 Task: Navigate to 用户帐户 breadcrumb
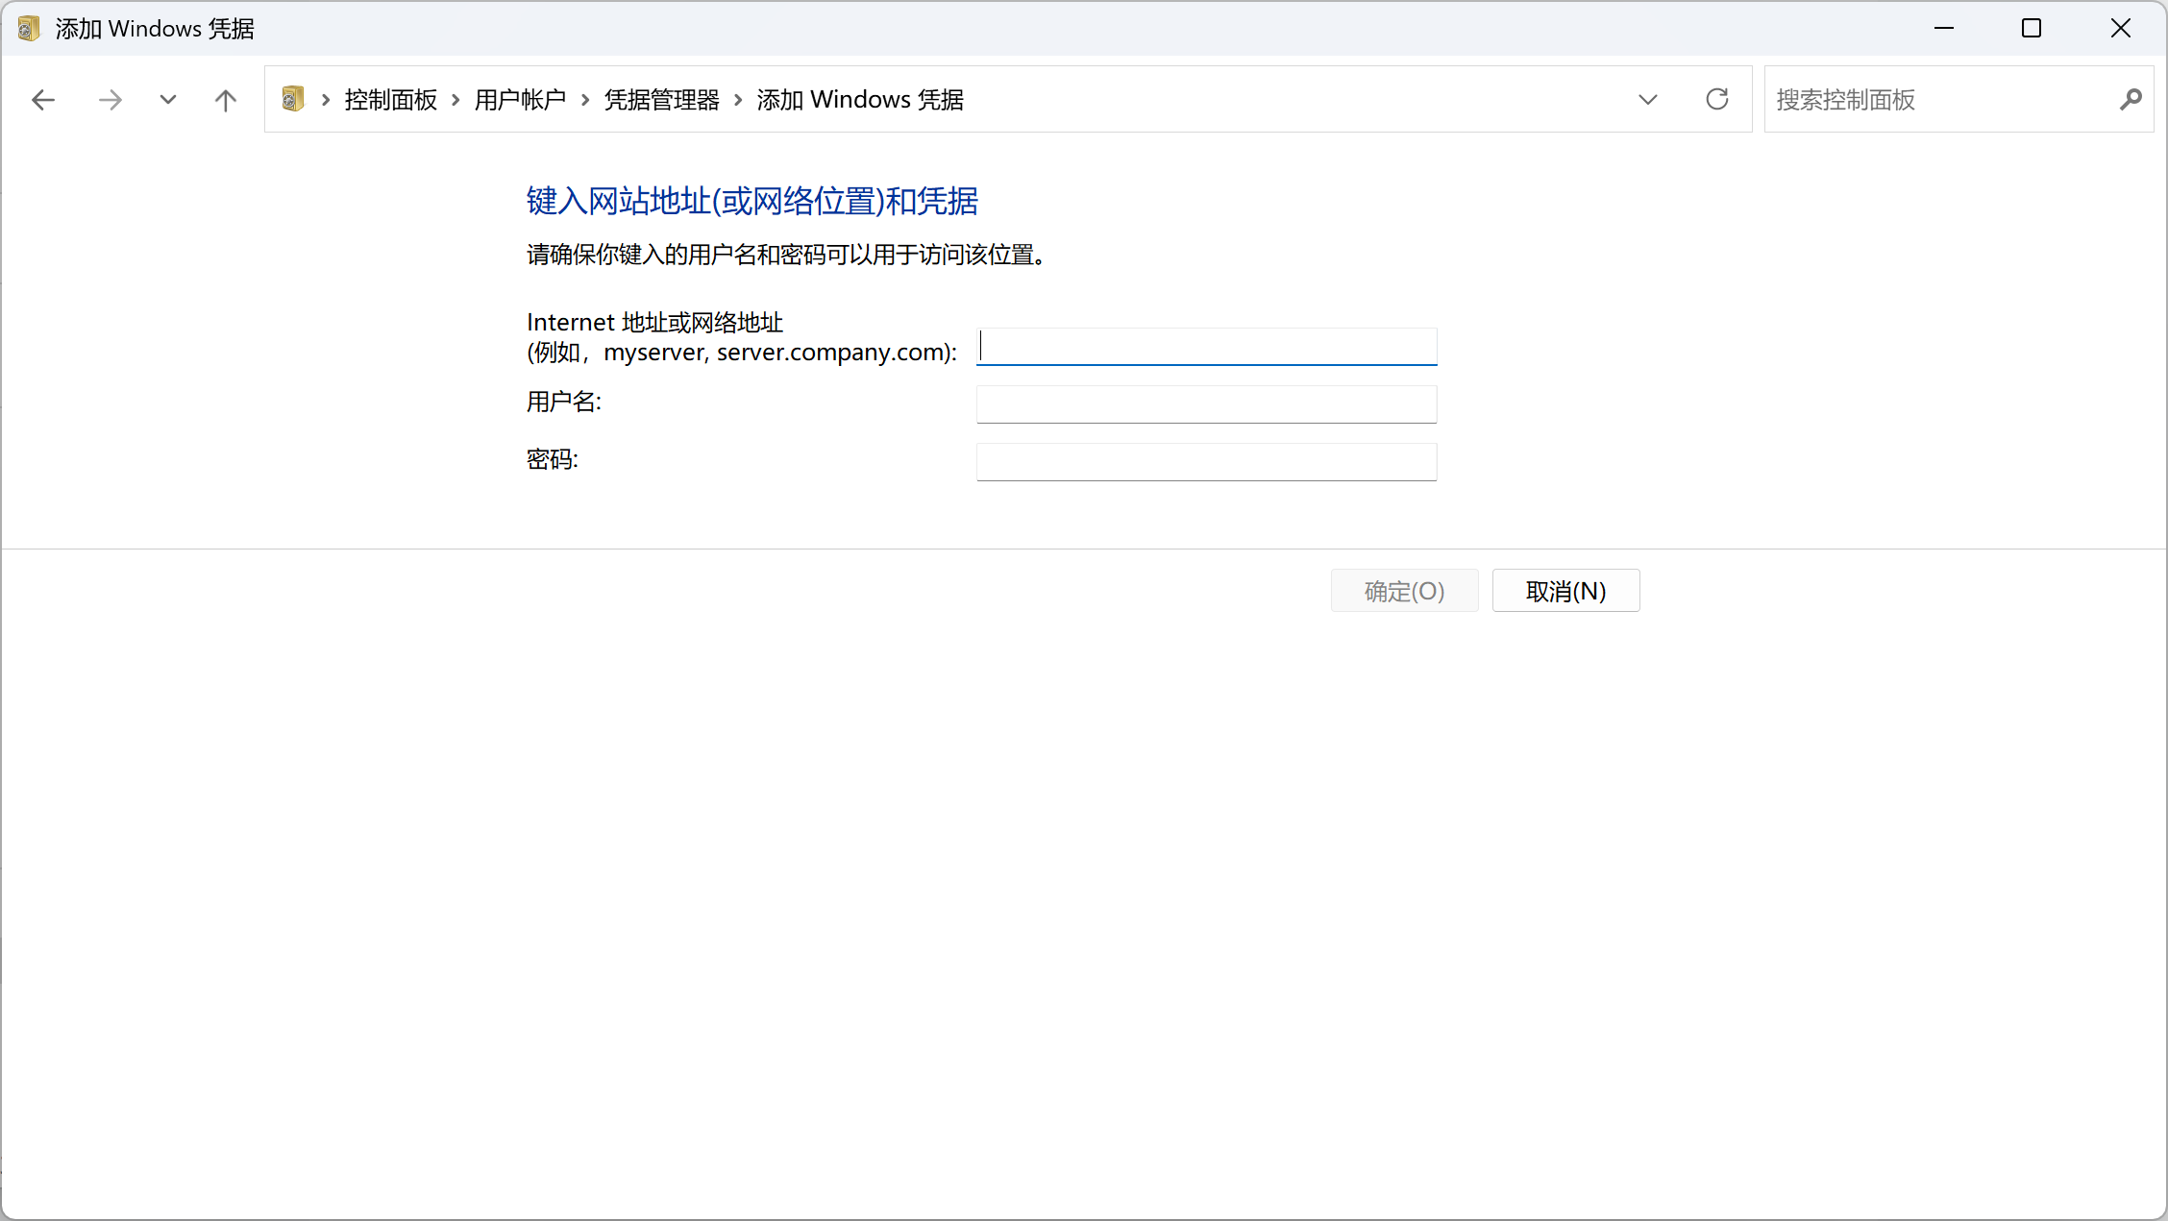pyautogui.click(x=520, y=100)
